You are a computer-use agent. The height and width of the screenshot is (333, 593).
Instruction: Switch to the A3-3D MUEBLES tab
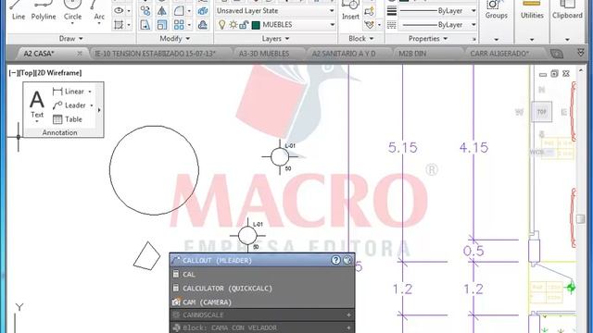(x=264, y=54)
